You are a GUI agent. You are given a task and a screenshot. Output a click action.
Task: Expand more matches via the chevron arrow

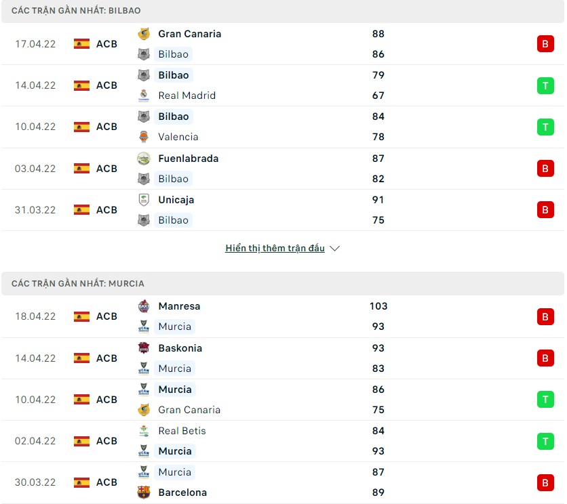(334, 249)
